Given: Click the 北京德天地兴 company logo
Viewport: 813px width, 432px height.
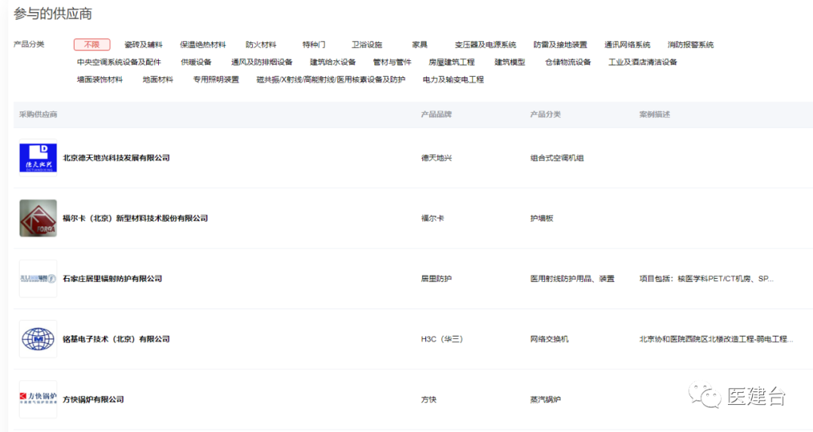Looking at the screenshot, I should [x=38, y=158].
